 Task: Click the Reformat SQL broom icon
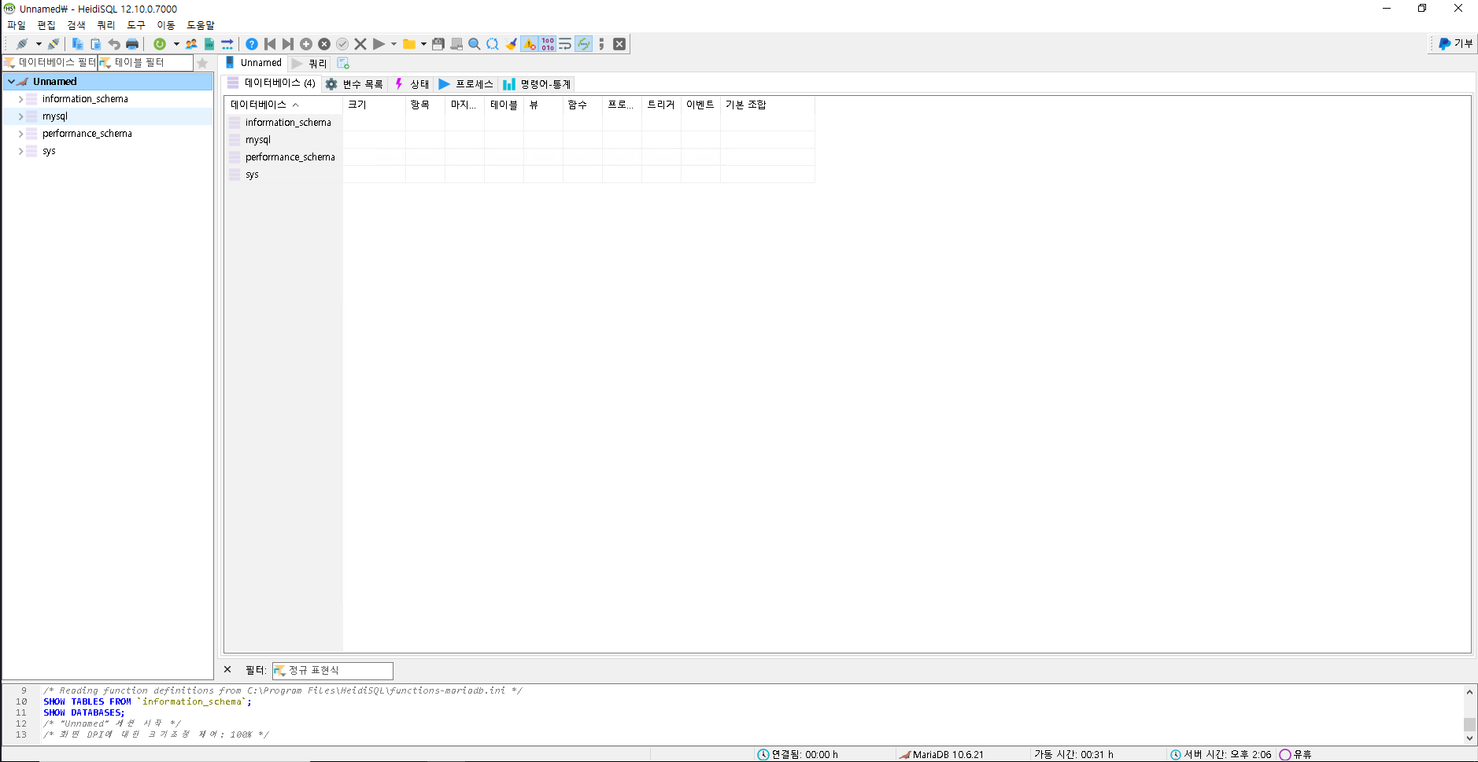pyautogui.click(x=510, y=43)
